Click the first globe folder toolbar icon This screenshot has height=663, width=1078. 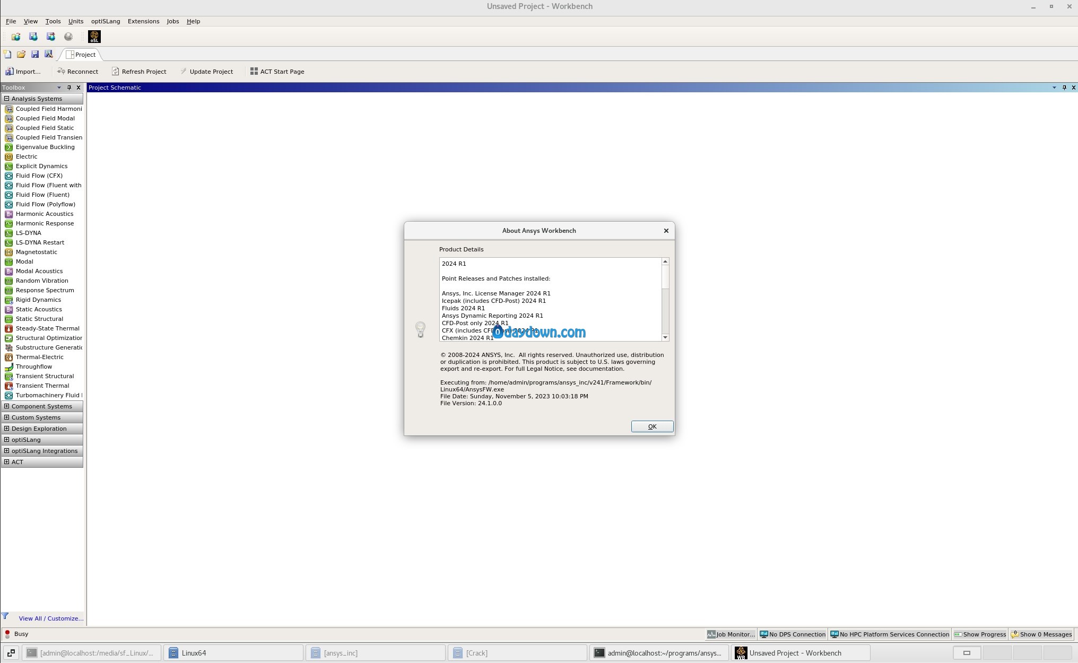point(16,37)
